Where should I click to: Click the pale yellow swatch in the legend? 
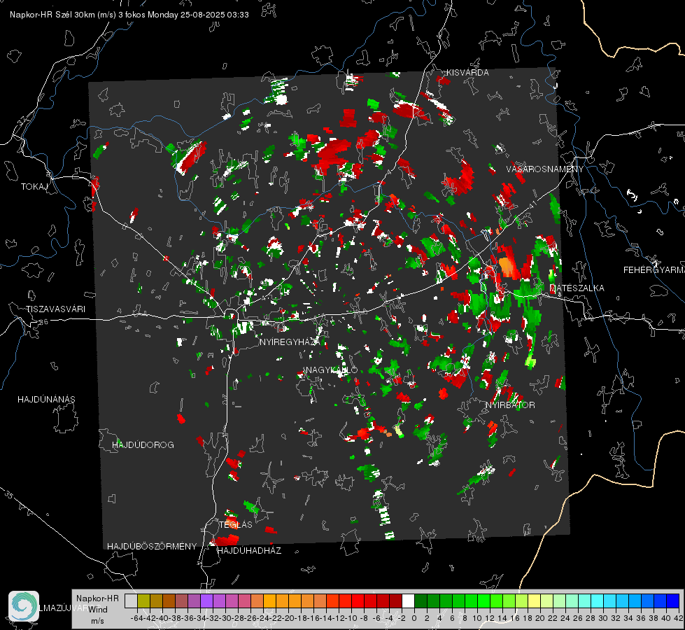pyautogui.click(x=535, y=601)
